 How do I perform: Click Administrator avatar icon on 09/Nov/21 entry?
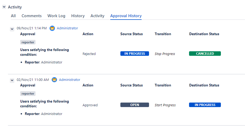[52, 28]
